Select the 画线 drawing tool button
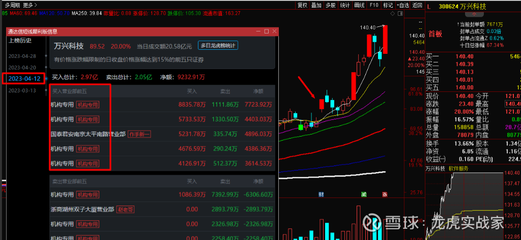Viewport: 521px width, 240px height. point(360,5)
